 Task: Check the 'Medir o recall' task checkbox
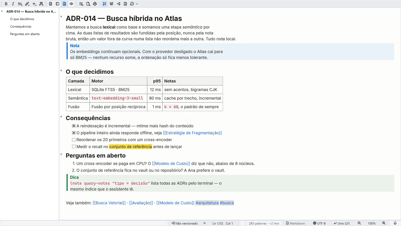74,147
